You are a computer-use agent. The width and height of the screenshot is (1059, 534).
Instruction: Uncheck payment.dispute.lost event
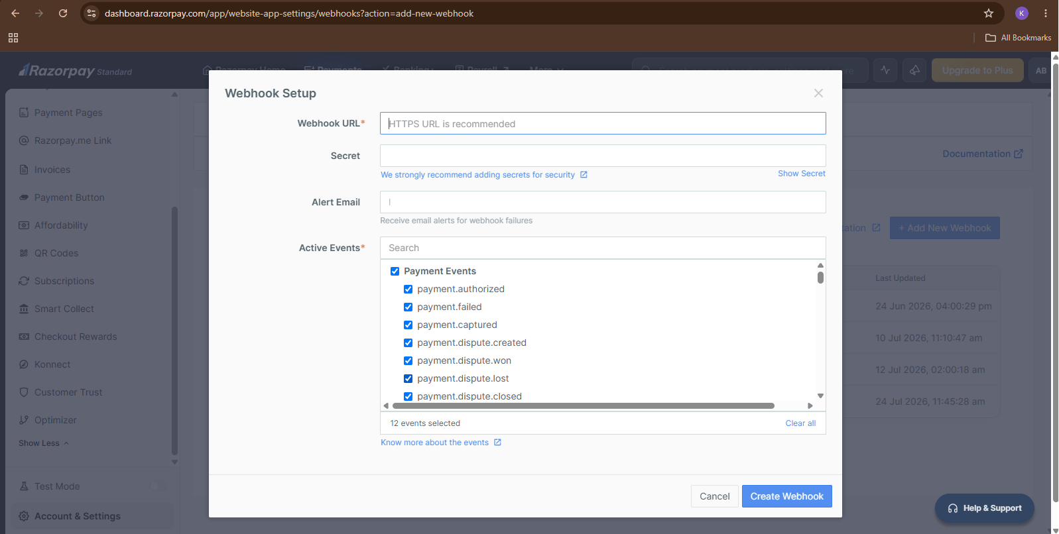pyautogui.click(x=408, y=378)
